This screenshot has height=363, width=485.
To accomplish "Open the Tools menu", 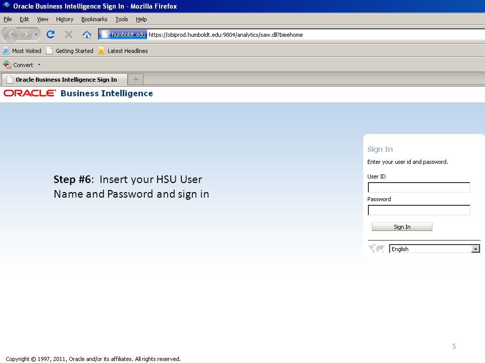I will coord(122,19).
